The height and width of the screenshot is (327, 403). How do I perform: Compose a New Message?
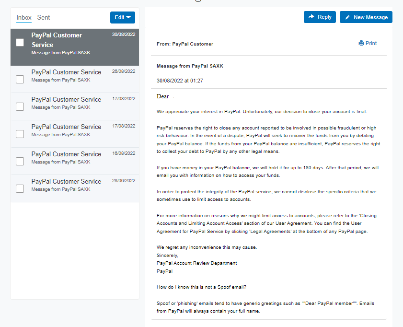(366, 17)
